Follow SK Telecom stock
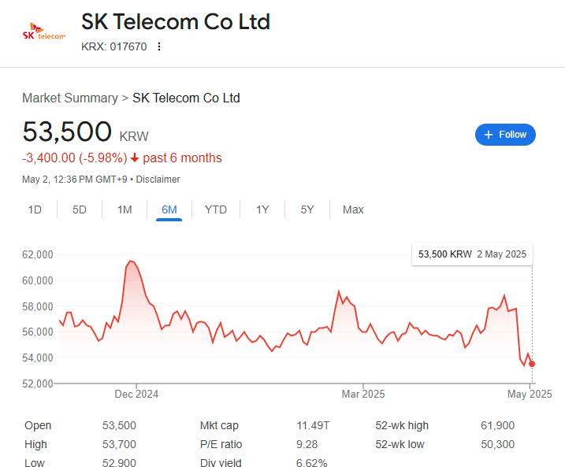565x467 pixels. [x=505, y=135]
